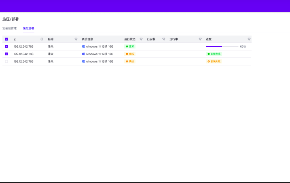Click the 已安装 column filter icon

click(x=164, y=39)
